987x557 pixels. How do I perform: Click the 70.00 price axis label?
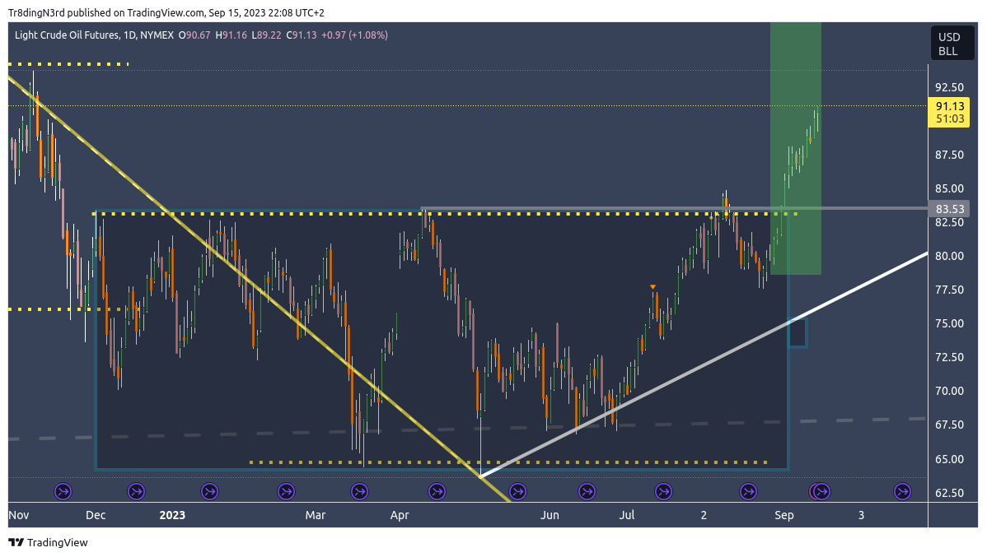(x=949, y=391)
